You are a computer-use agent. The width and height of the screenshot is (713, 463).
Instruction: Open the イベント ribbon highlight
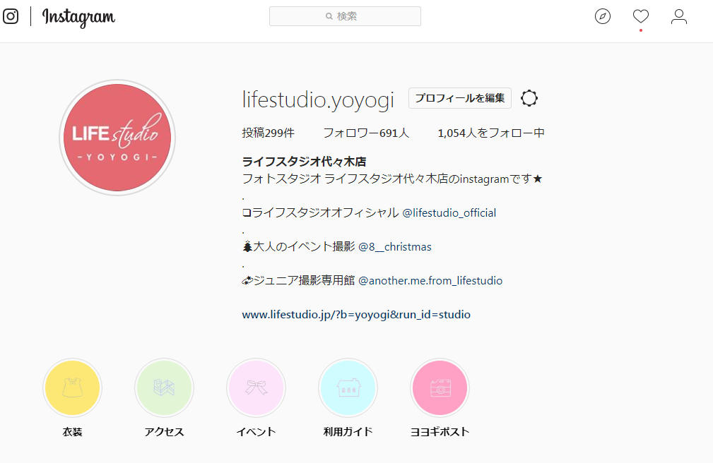pyautogui.click(x=256, y=387)
